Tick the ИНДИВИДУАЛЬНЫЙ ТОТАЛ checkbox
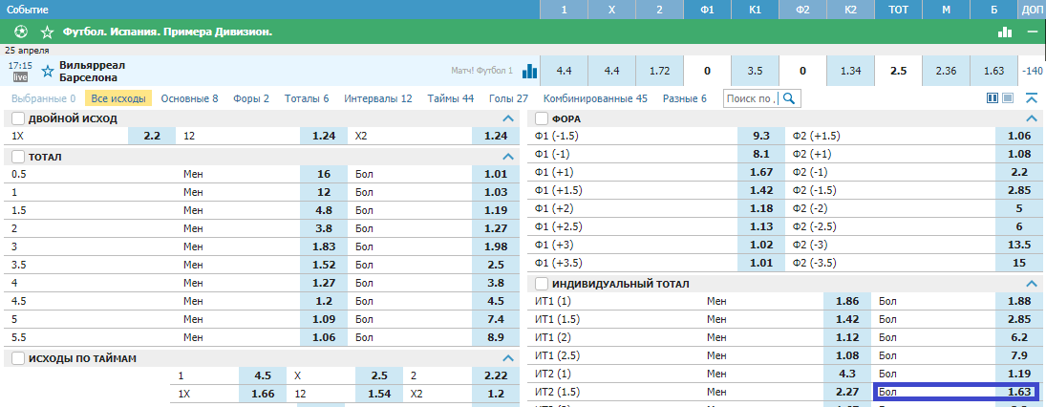 point(542,284)
